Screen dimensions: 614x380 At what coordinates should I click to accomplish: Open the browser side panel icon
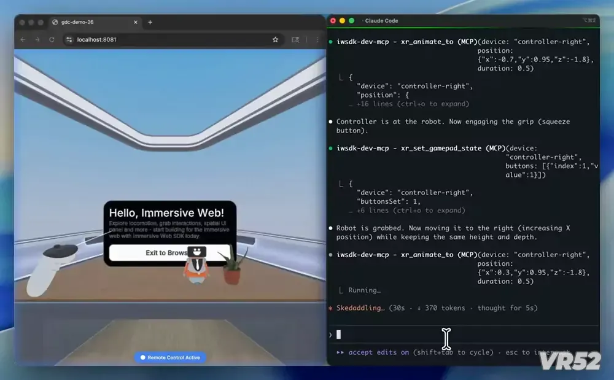[x=295, y=39]
